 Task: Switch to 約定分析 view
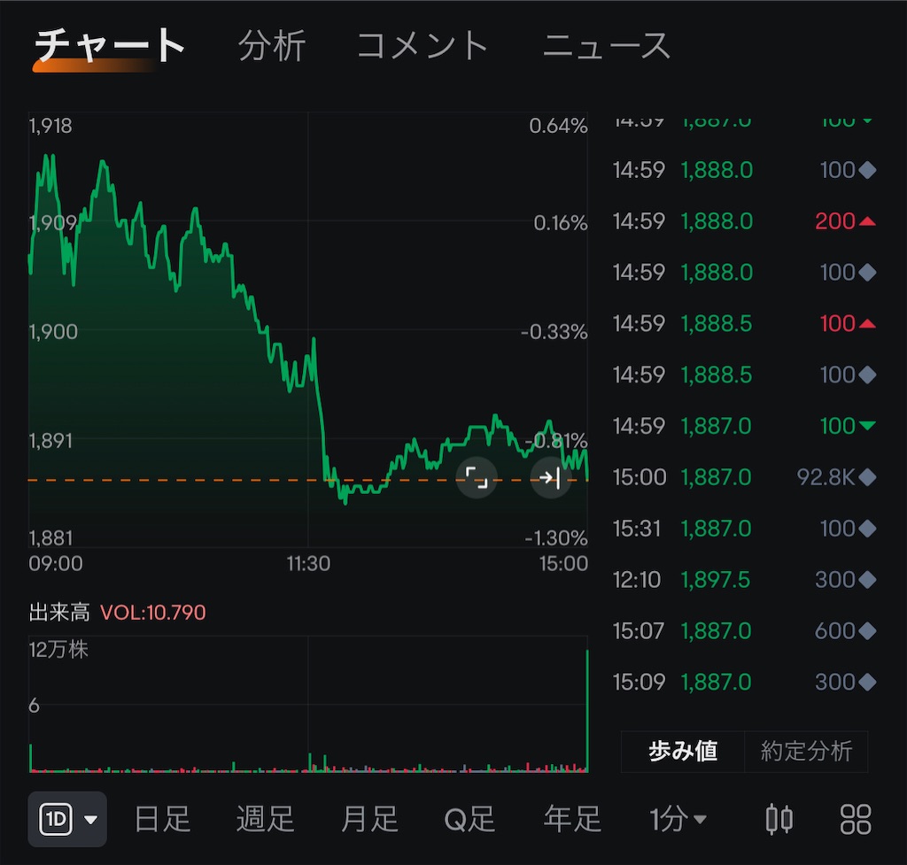point(806,751)
